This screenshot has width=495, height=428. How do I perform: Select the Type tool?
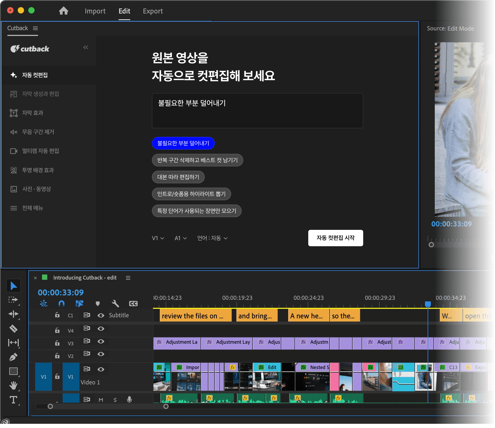[13, 400]
